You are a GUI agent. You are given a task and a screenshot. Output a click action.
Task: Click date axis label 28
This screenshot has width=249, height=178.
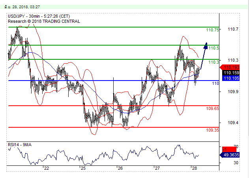pos(195,168)
